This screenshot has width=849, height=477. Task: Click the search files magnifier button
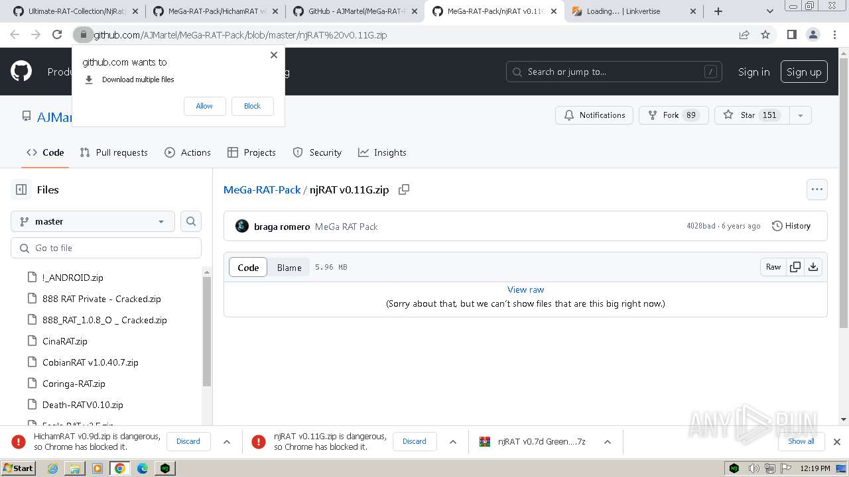point(191,221)
